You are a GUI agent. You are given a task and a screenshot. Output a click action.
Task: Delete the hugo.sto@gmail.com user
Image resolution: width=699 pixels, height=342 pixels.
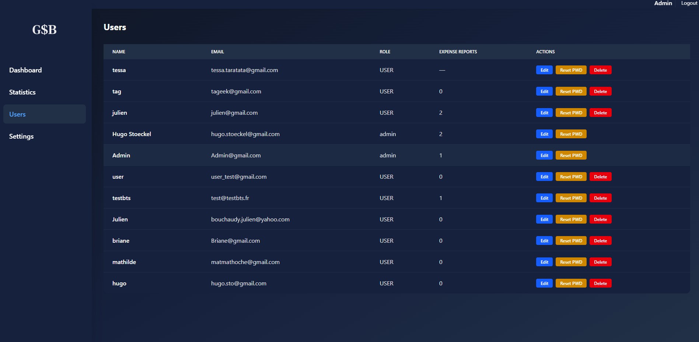600,284
